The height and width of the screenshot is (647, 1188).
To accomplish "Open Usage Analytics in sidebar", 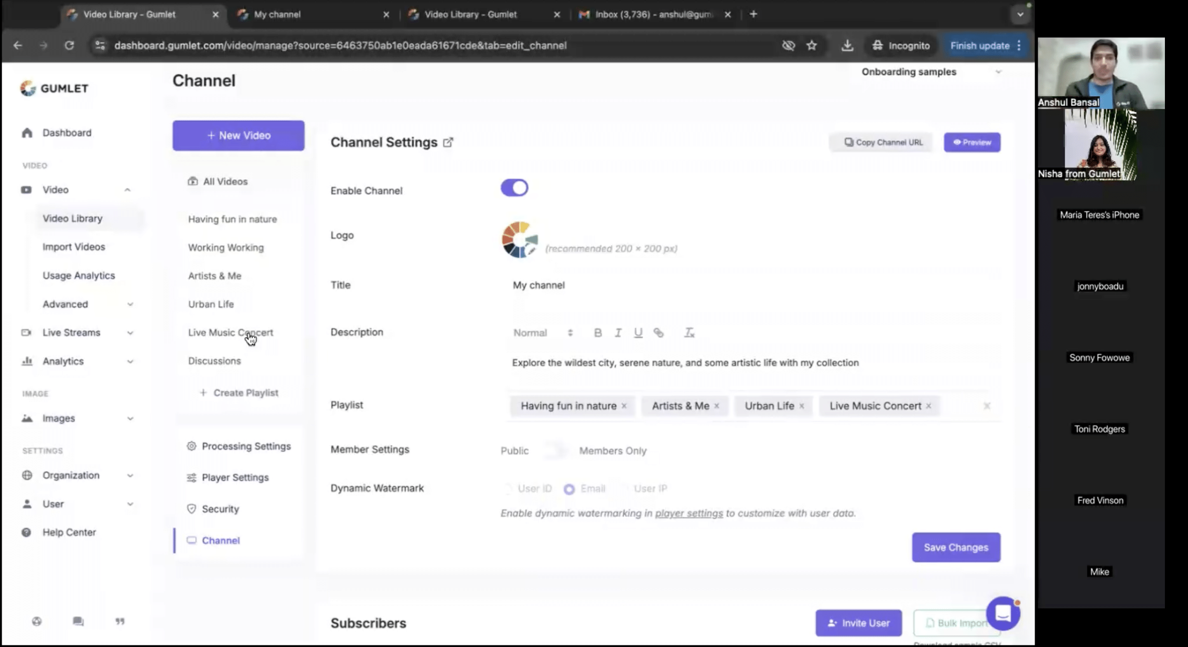I will (79, 275).
